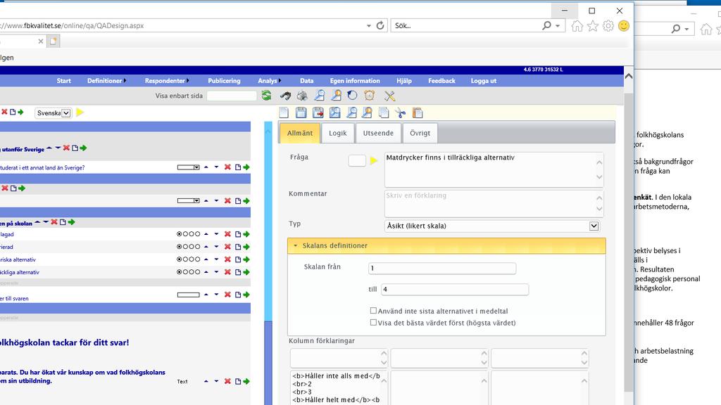Open the Definitioner menu
This screenshot has width=721, height=405.
(106, 81)
